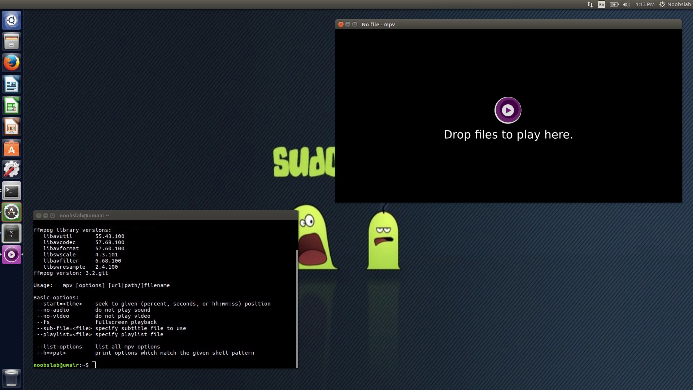
Task: Open the Trash in launcher
Action: [x=12, y=378]
